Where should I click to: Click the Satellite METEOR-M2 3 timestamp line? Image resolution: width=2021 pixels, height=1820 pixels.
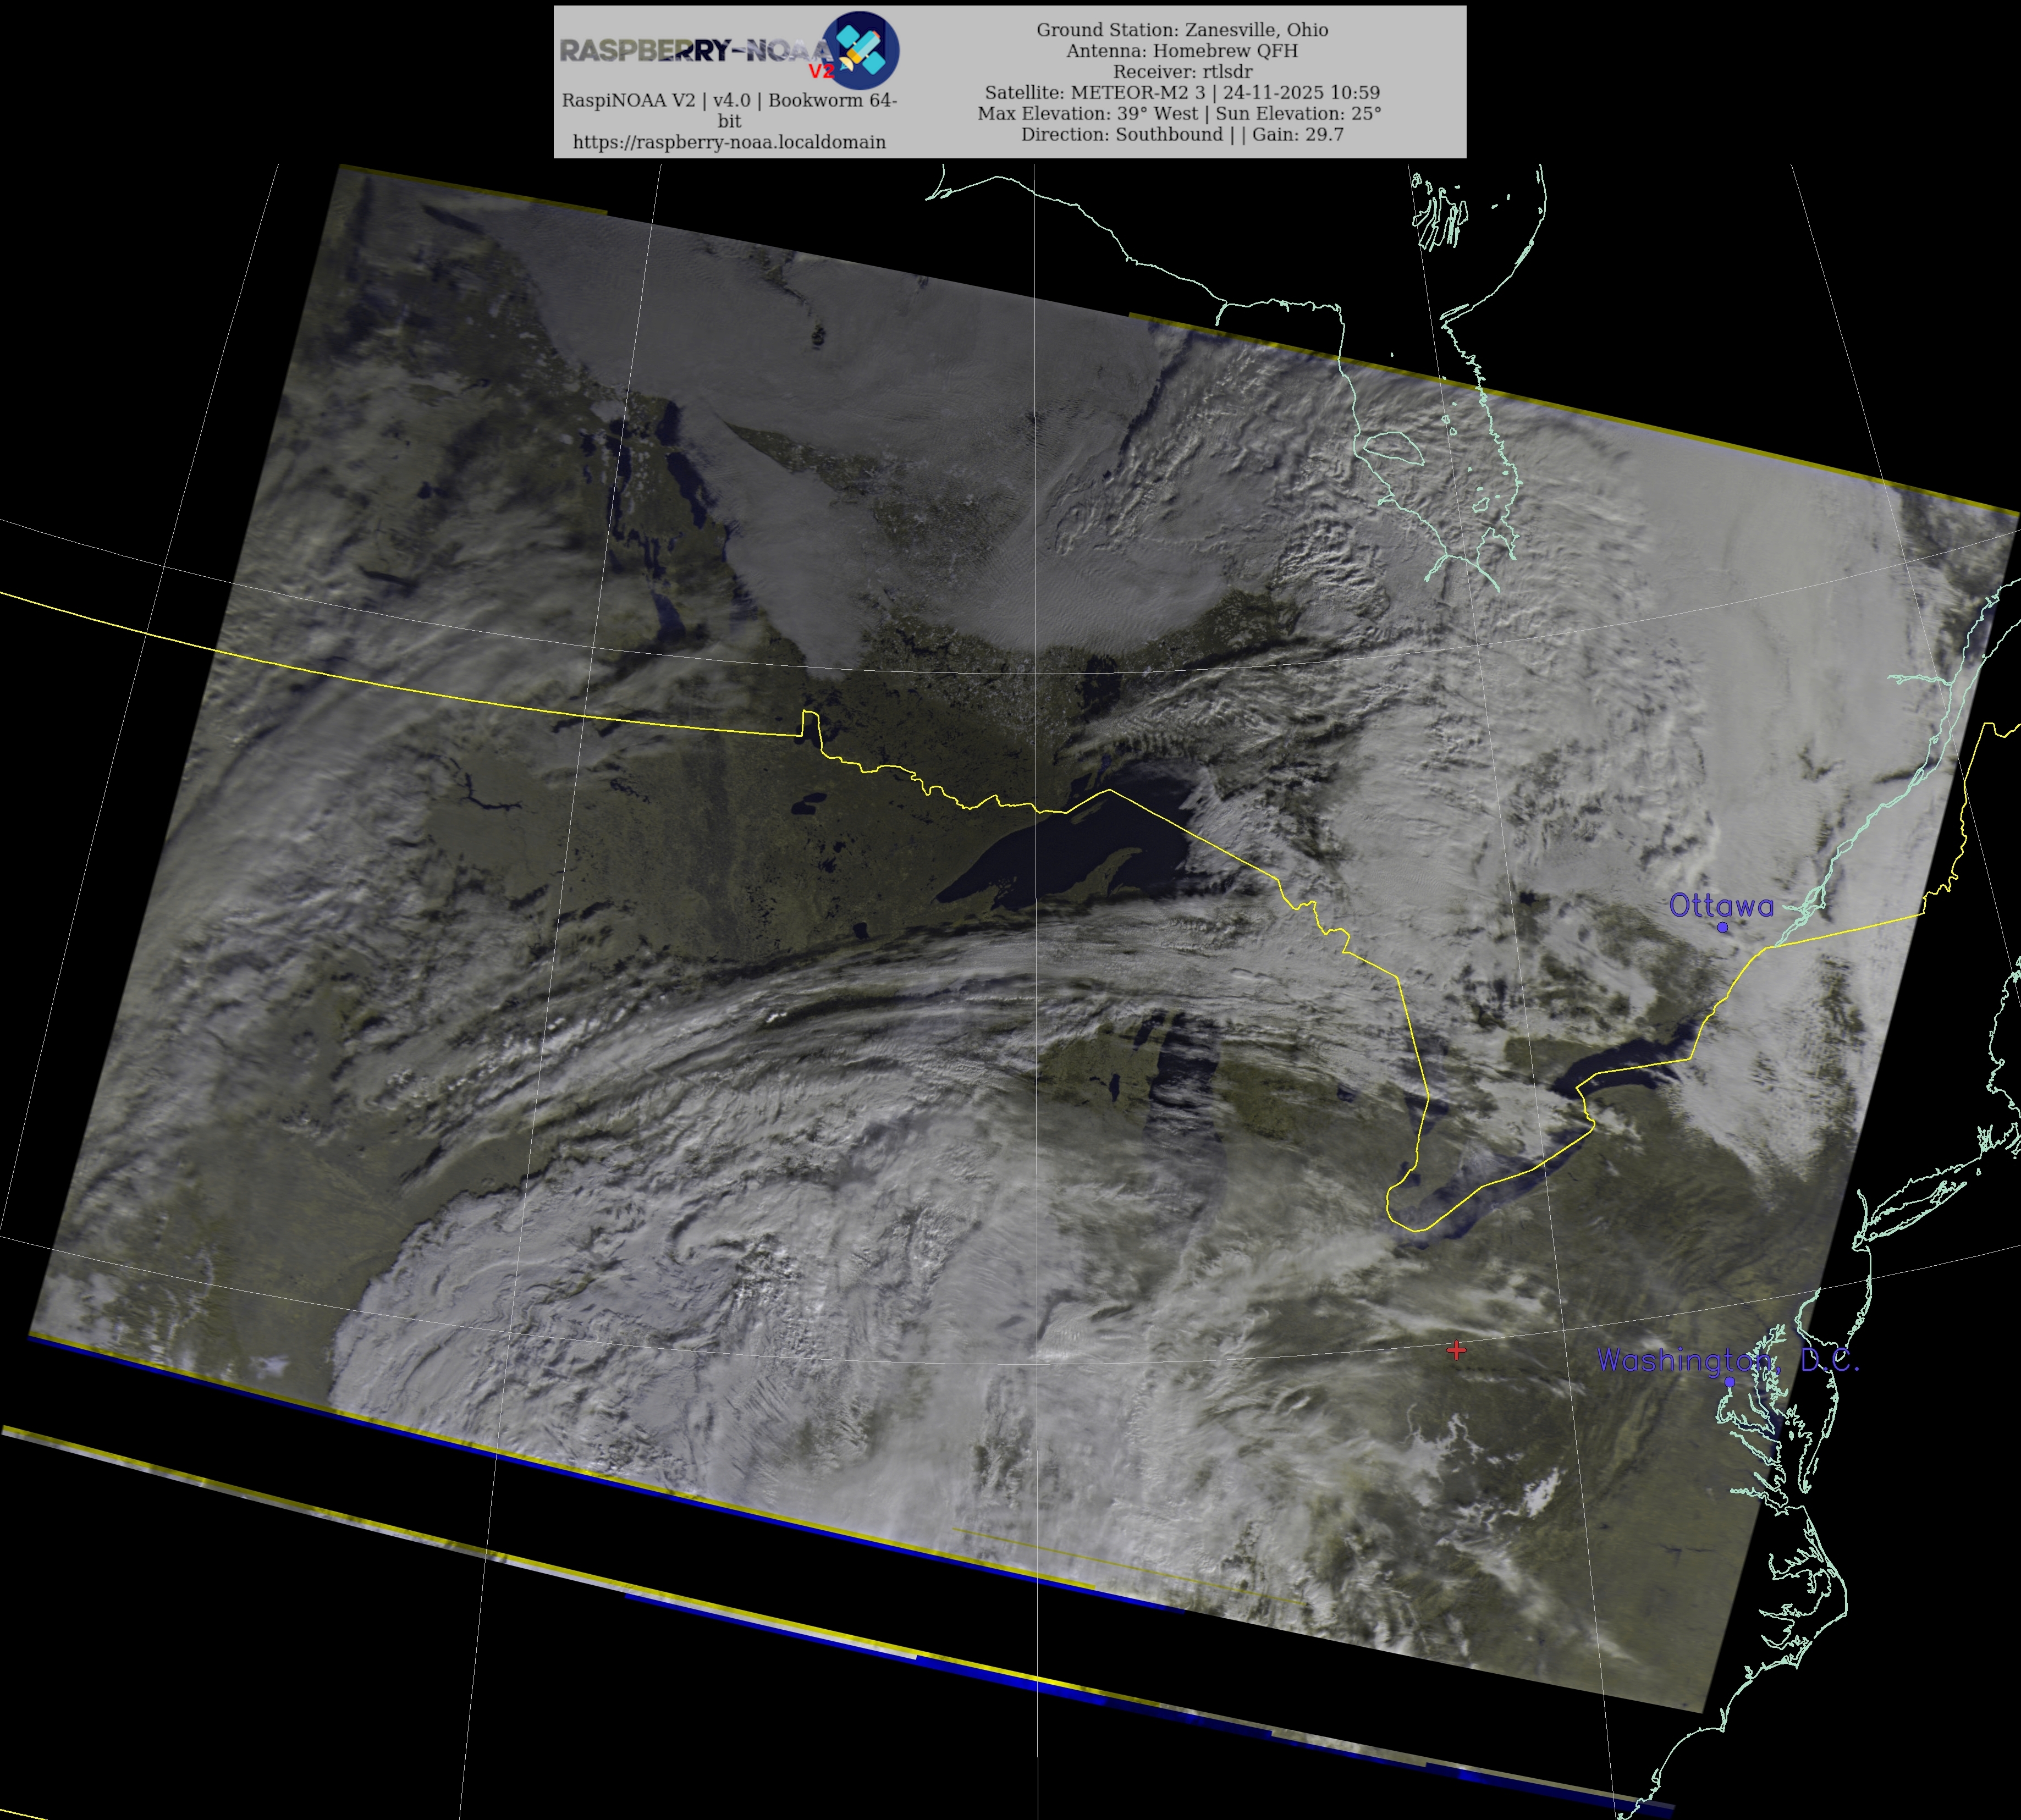(x=1182, y=92)
